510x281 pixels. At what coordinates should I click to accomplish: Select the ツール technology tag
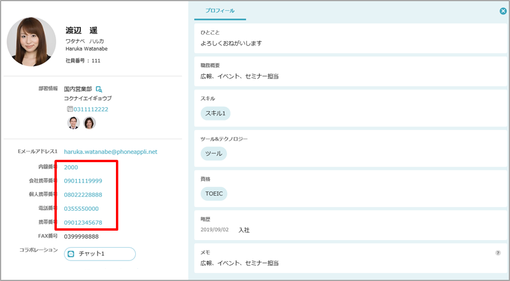click(x=213, y=153)
